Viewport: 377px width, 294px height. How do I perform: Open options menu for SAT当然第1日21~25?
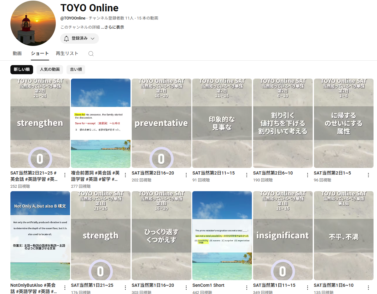[x=125, y=287]
